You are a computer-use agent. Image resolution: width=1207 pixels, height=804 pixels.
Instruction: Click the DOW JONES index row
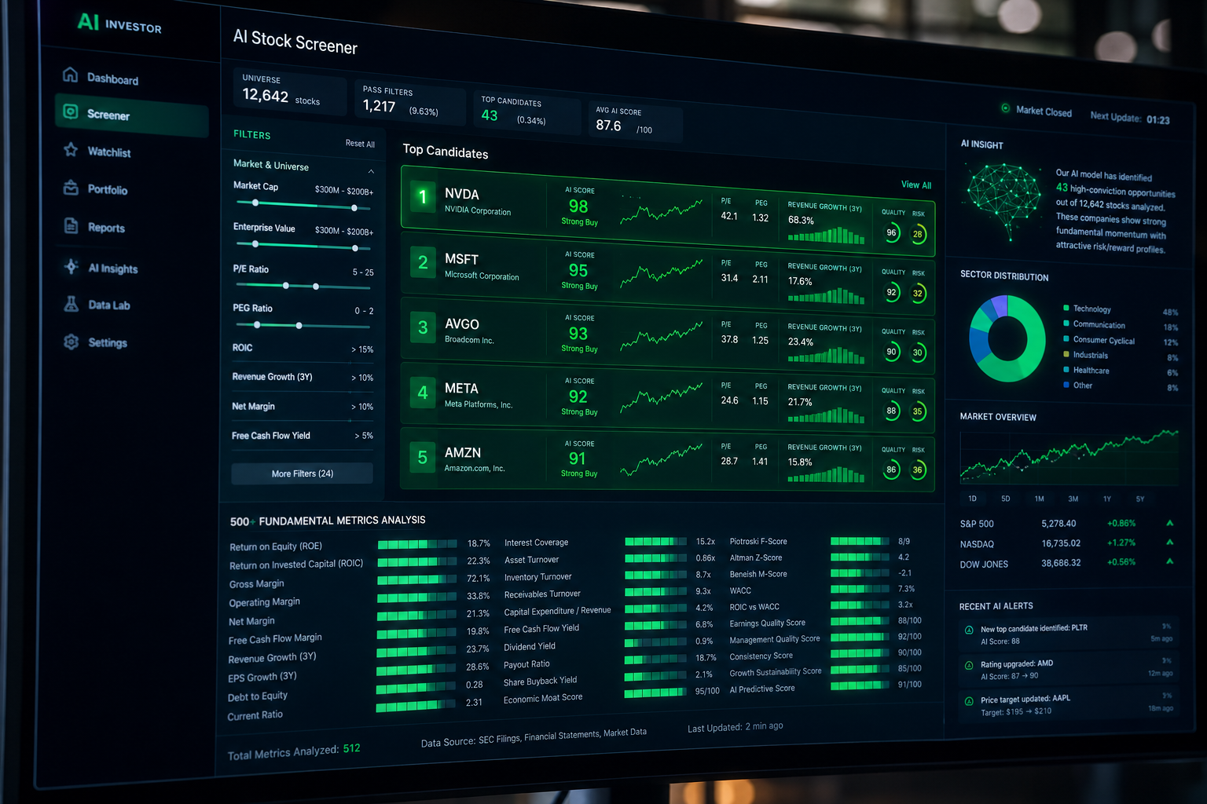[1067, 563]
